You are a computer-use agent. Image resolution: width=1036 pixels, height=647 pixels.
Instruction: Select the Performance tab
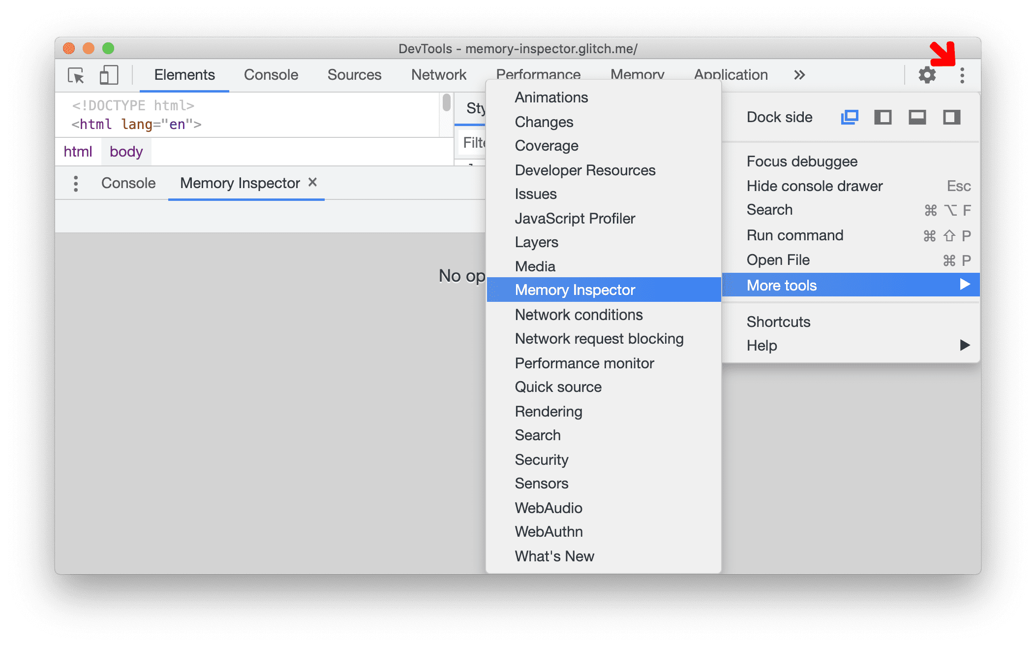coord(537,74)
